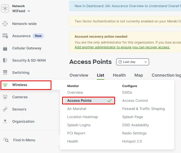Open Location Heatmap under Monitor
This screenshot has height=153, width=181.
(82, 117)
